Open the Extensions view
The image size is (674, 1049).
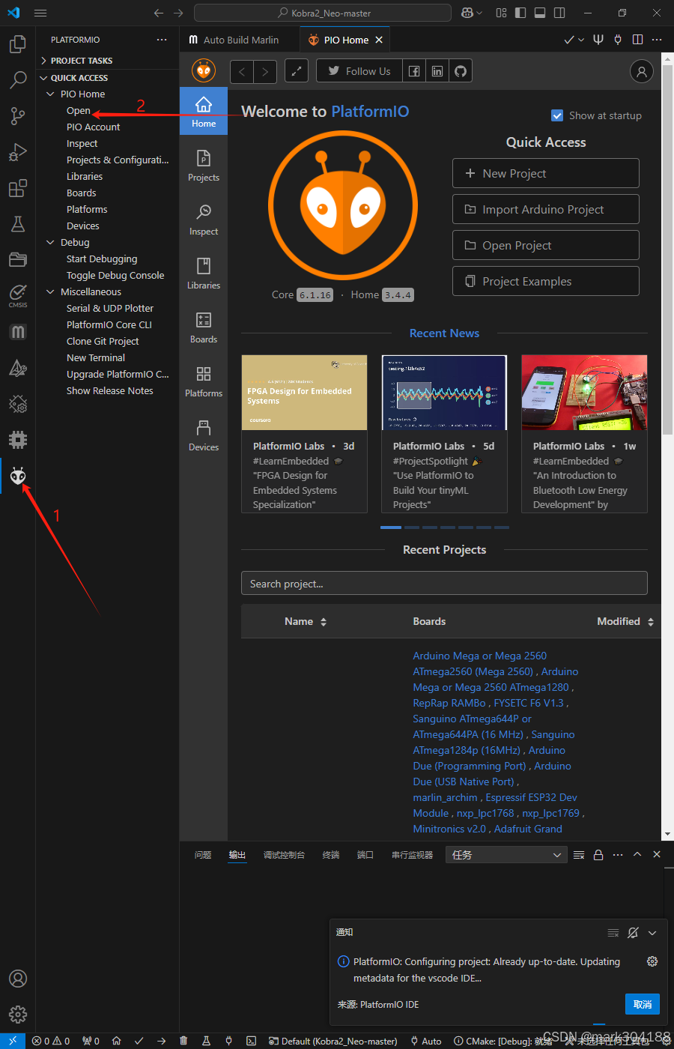[17, 188]
